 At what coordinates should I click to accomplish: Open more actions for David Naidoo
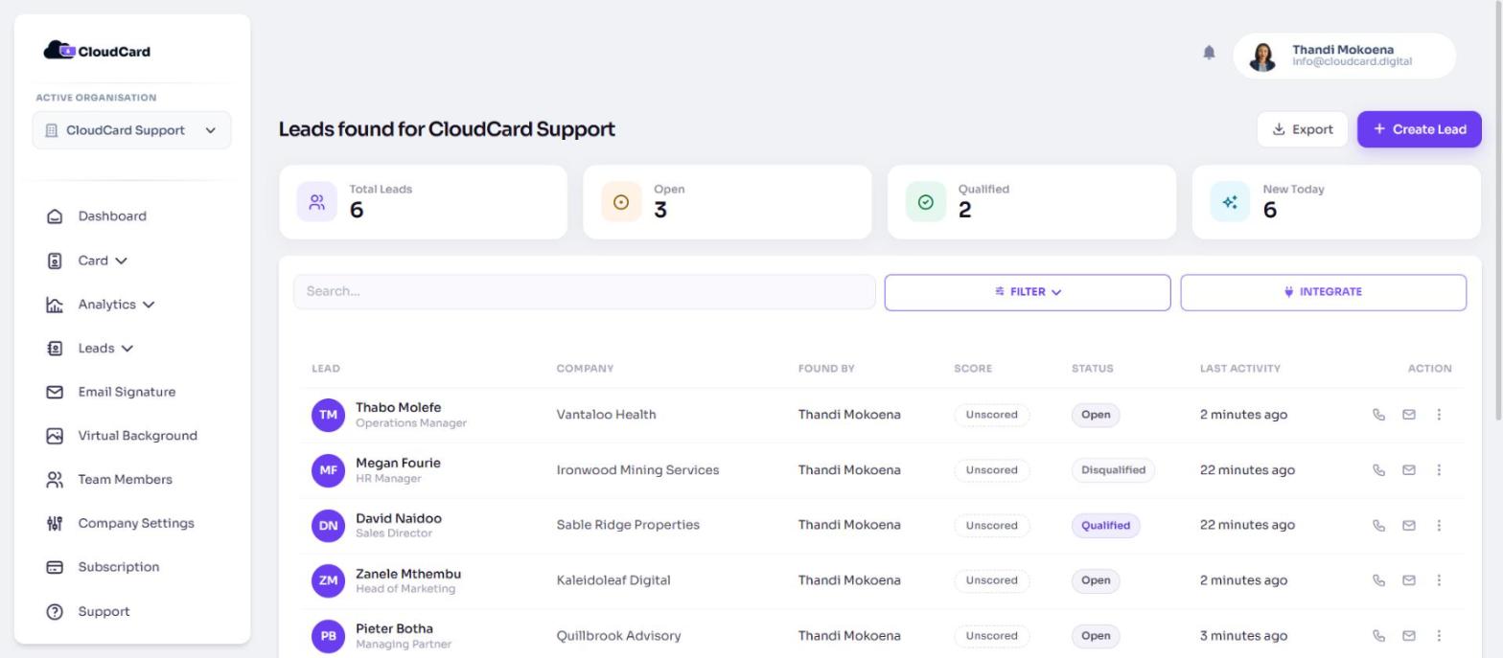click(1439, 525)
